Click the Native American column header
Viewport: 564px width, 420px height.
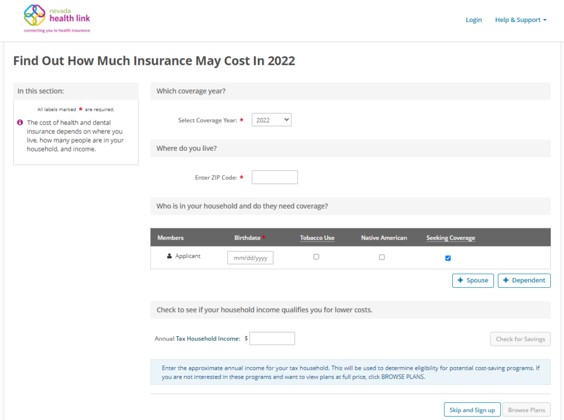coord(384,238)
